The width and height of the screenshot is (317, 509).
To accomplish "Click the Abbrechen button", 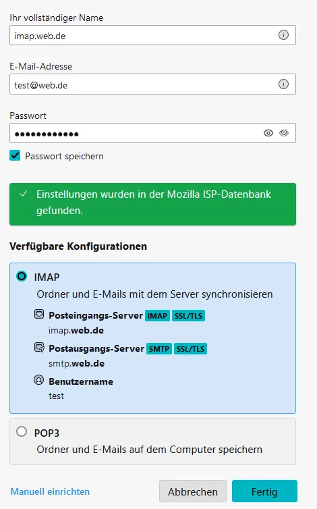I will coord(193,491).
